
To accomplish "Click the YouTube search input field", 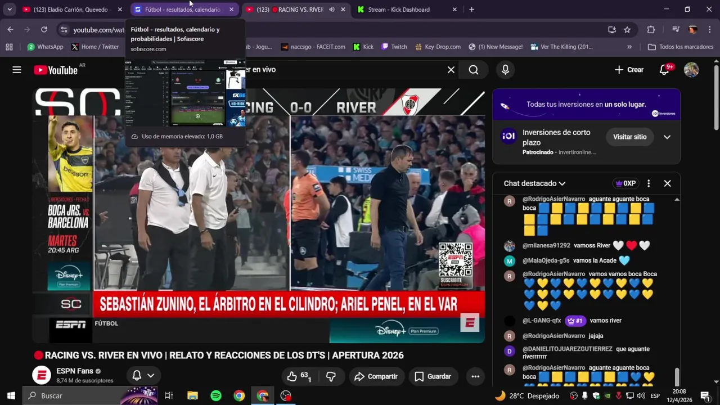I will (349, 70).
